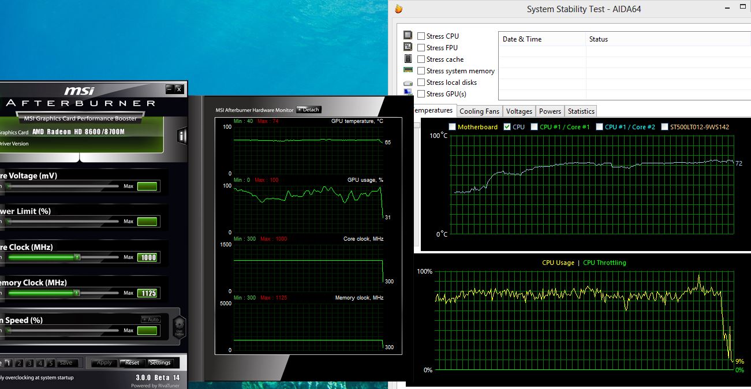Click the 'Status' column header in AIDA64
This screenshot has height=389, width=751.
point(668,39)
